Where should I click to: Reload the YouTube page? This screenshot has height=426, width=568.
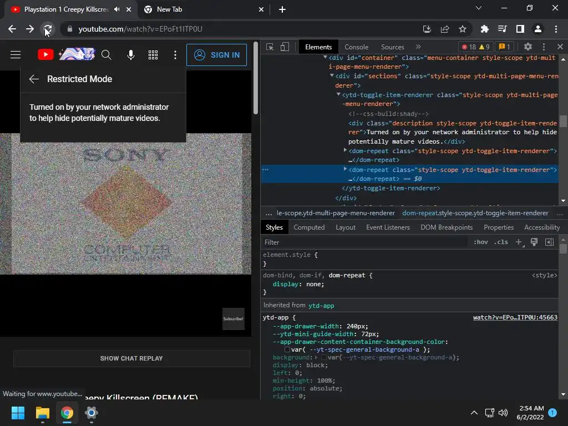48,29
